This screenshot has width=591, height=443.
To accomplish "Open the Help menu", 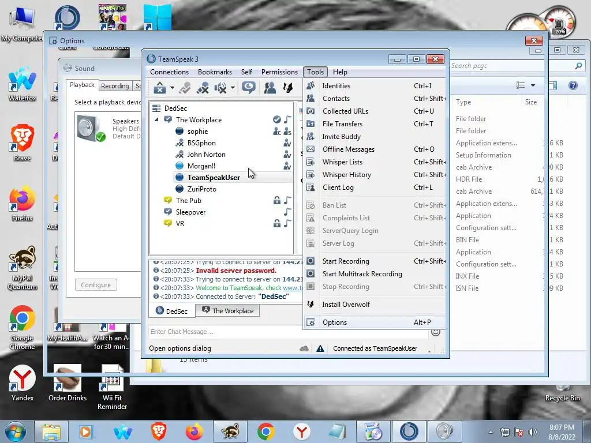I will tap(340, 72).
